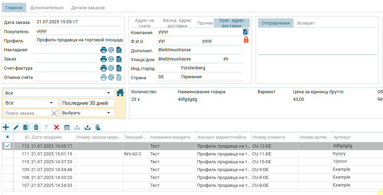
Task: Click the red padlock address icon
Action: click(x=246, y=40)
